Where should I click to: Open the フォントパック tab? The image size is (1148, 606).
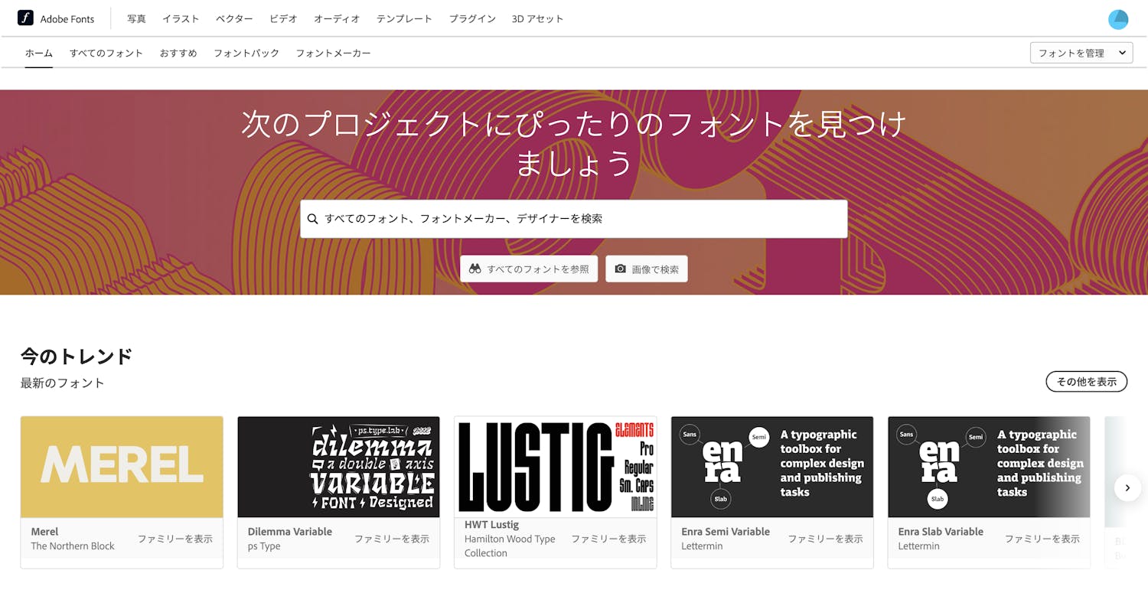point(246,53)
